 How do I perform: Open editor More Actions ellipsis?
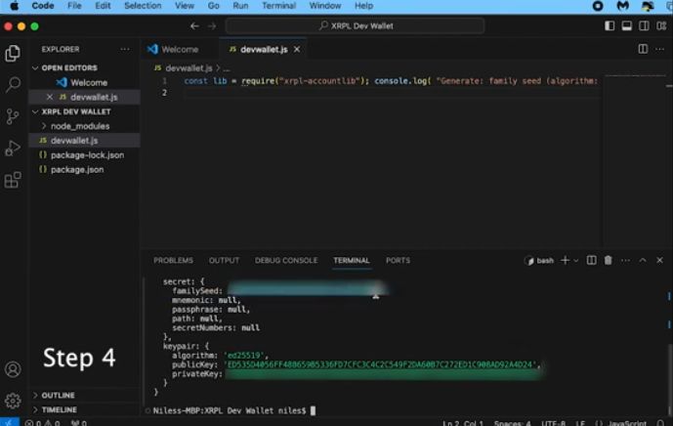pyautogui.click(x=659, y=49)
